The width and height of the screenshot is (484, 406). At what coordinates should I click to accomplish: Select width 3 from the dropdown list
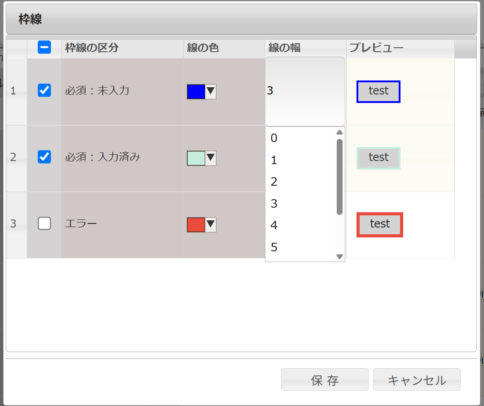[300, 204]
